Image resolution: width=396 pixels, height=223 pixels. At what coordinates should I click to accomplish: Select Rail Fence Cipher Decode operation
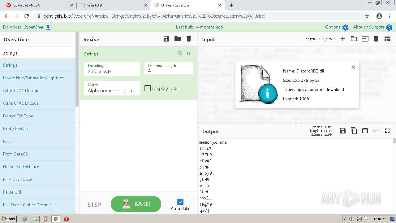(38, 205)
